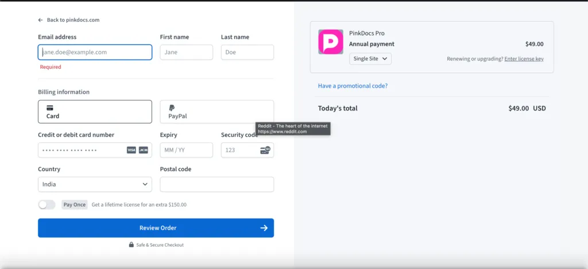Click Enter license key link
The image size is (588, 269).
click(x=524, y=59)
